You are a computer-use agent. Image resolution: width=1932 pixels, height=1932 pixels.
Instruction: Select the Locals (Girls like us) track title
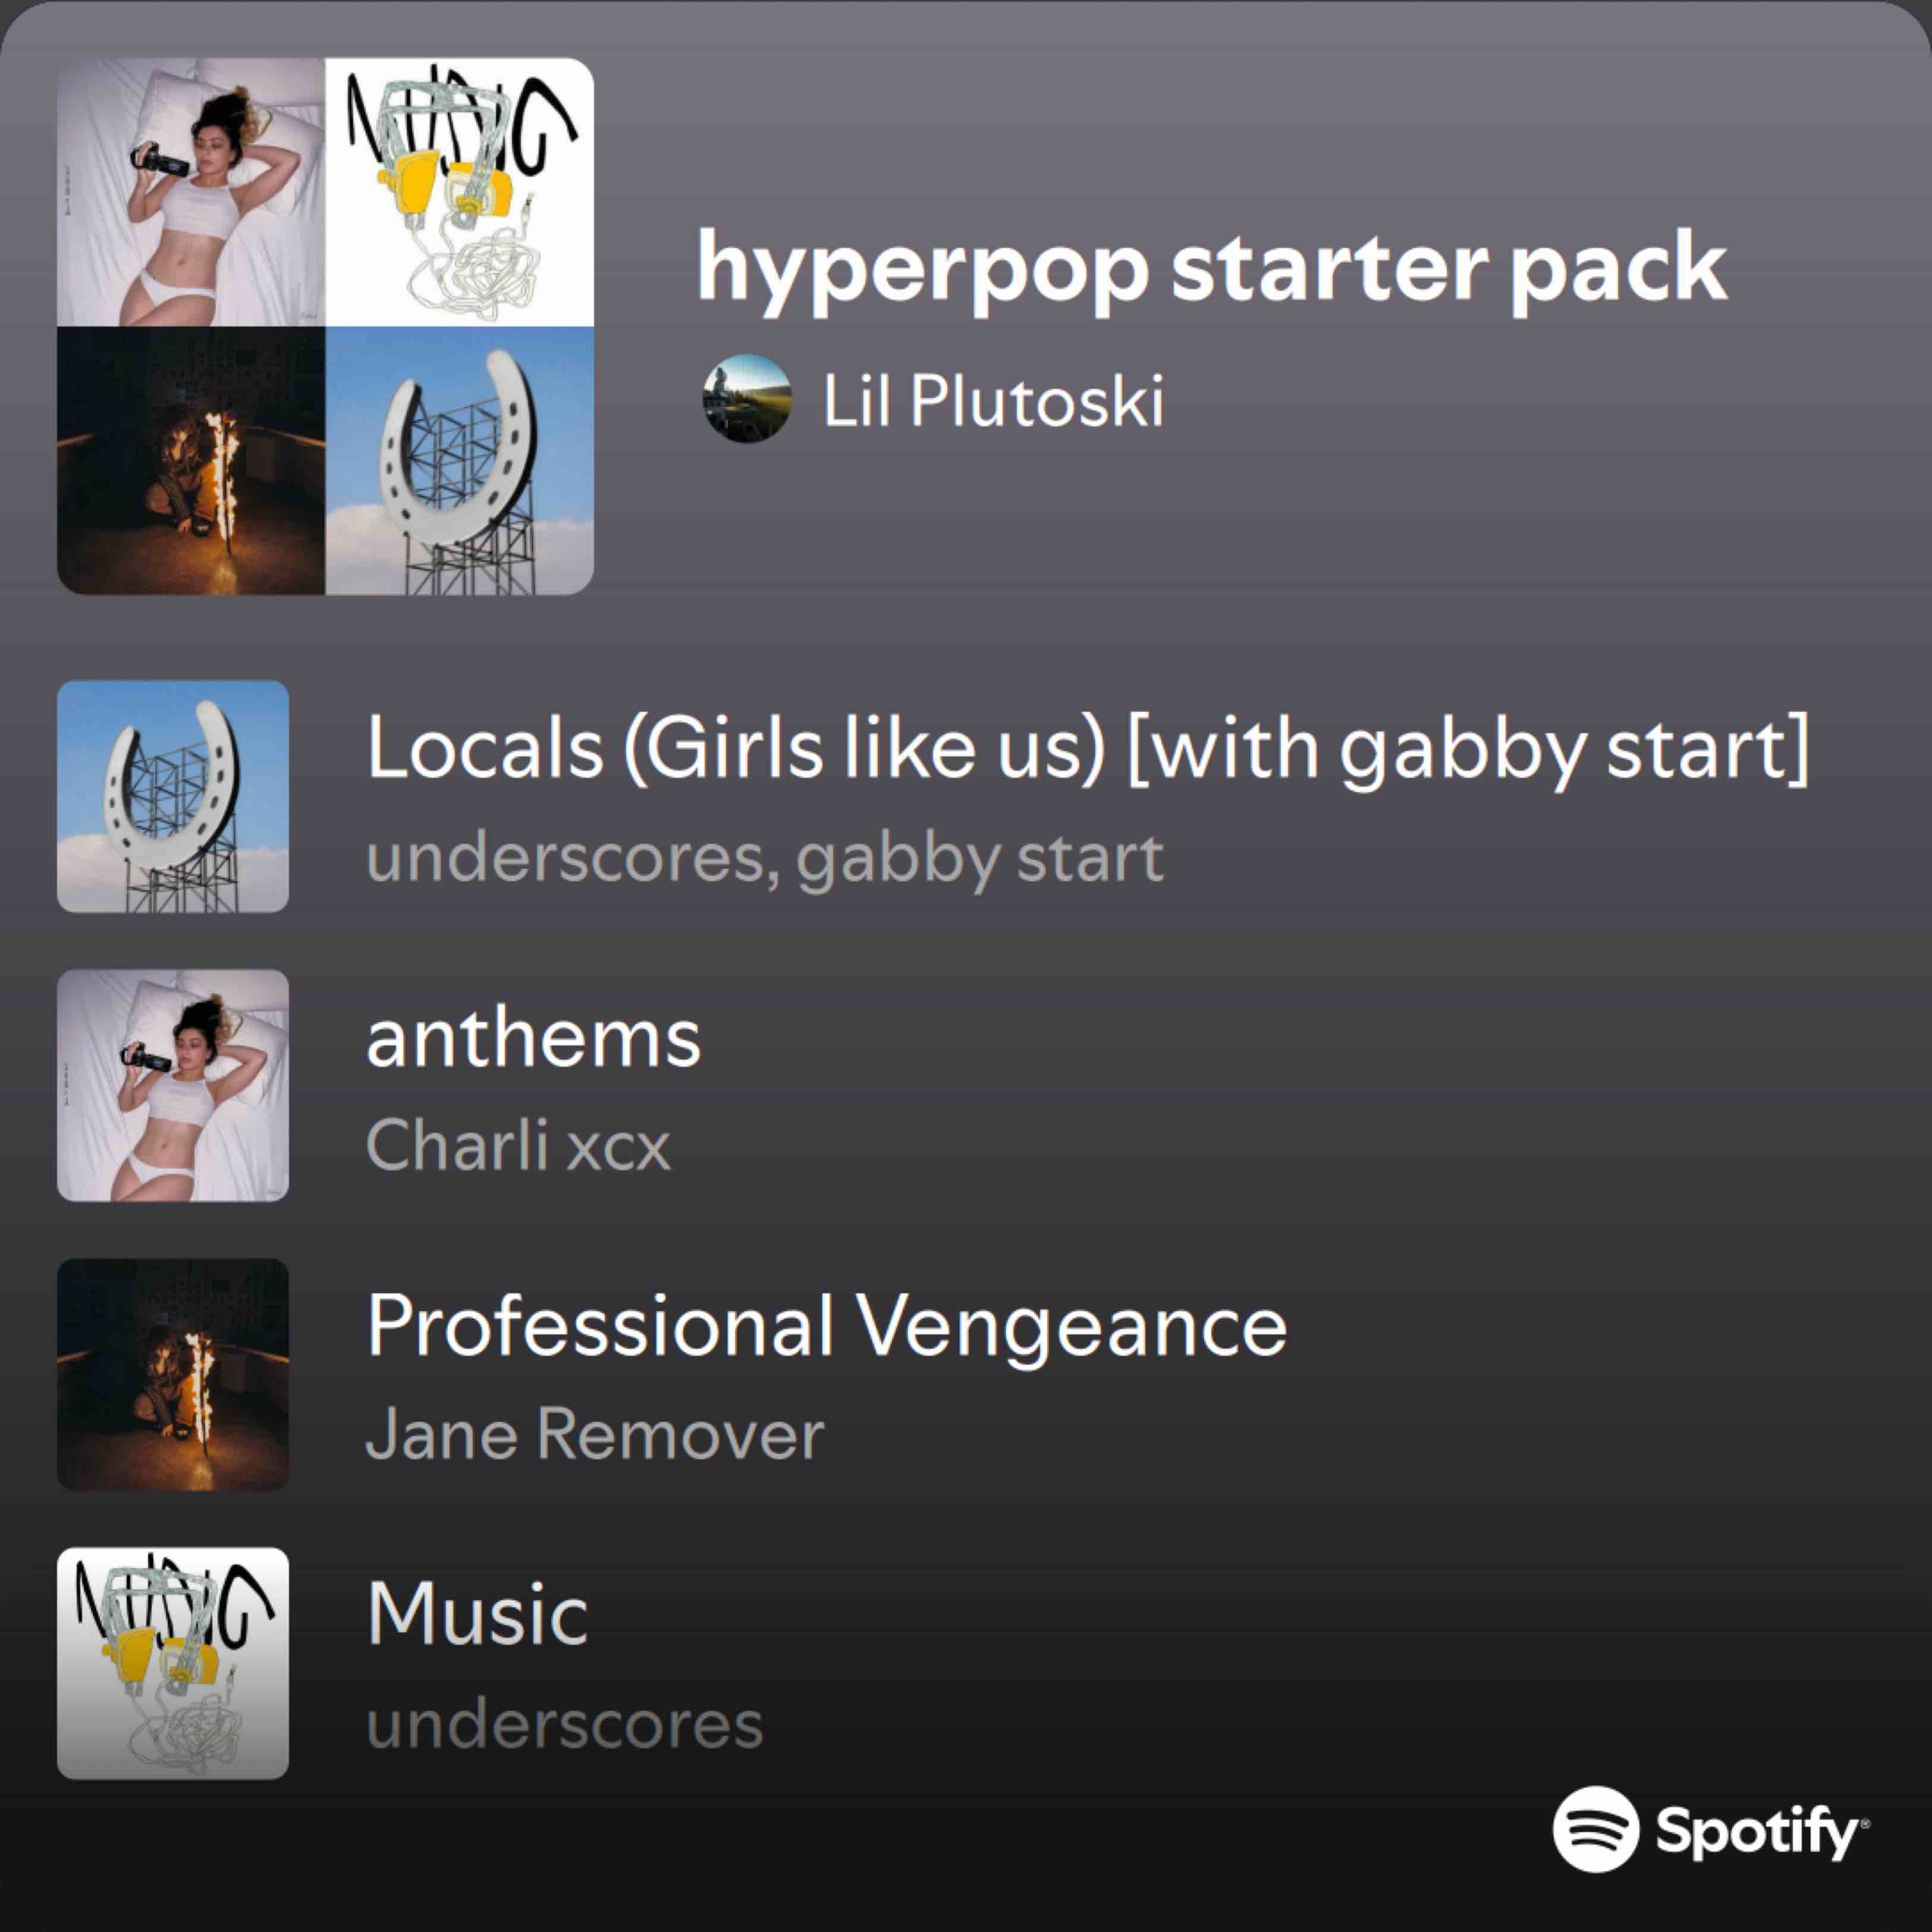(1087, 747)
